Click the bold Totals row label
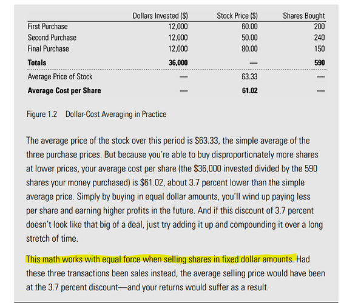The image size is (341, 303). point(37,62)
